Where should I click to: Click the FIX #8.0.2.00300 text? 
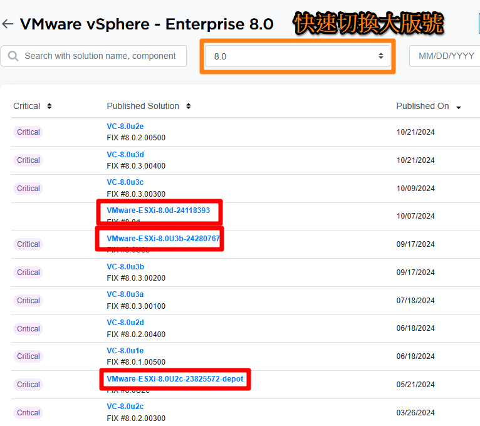[x=136, y=418]
